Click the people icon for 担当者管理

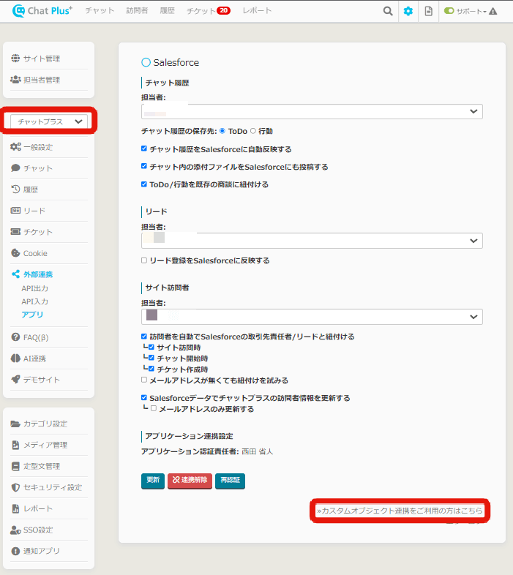tap(15, 80)
